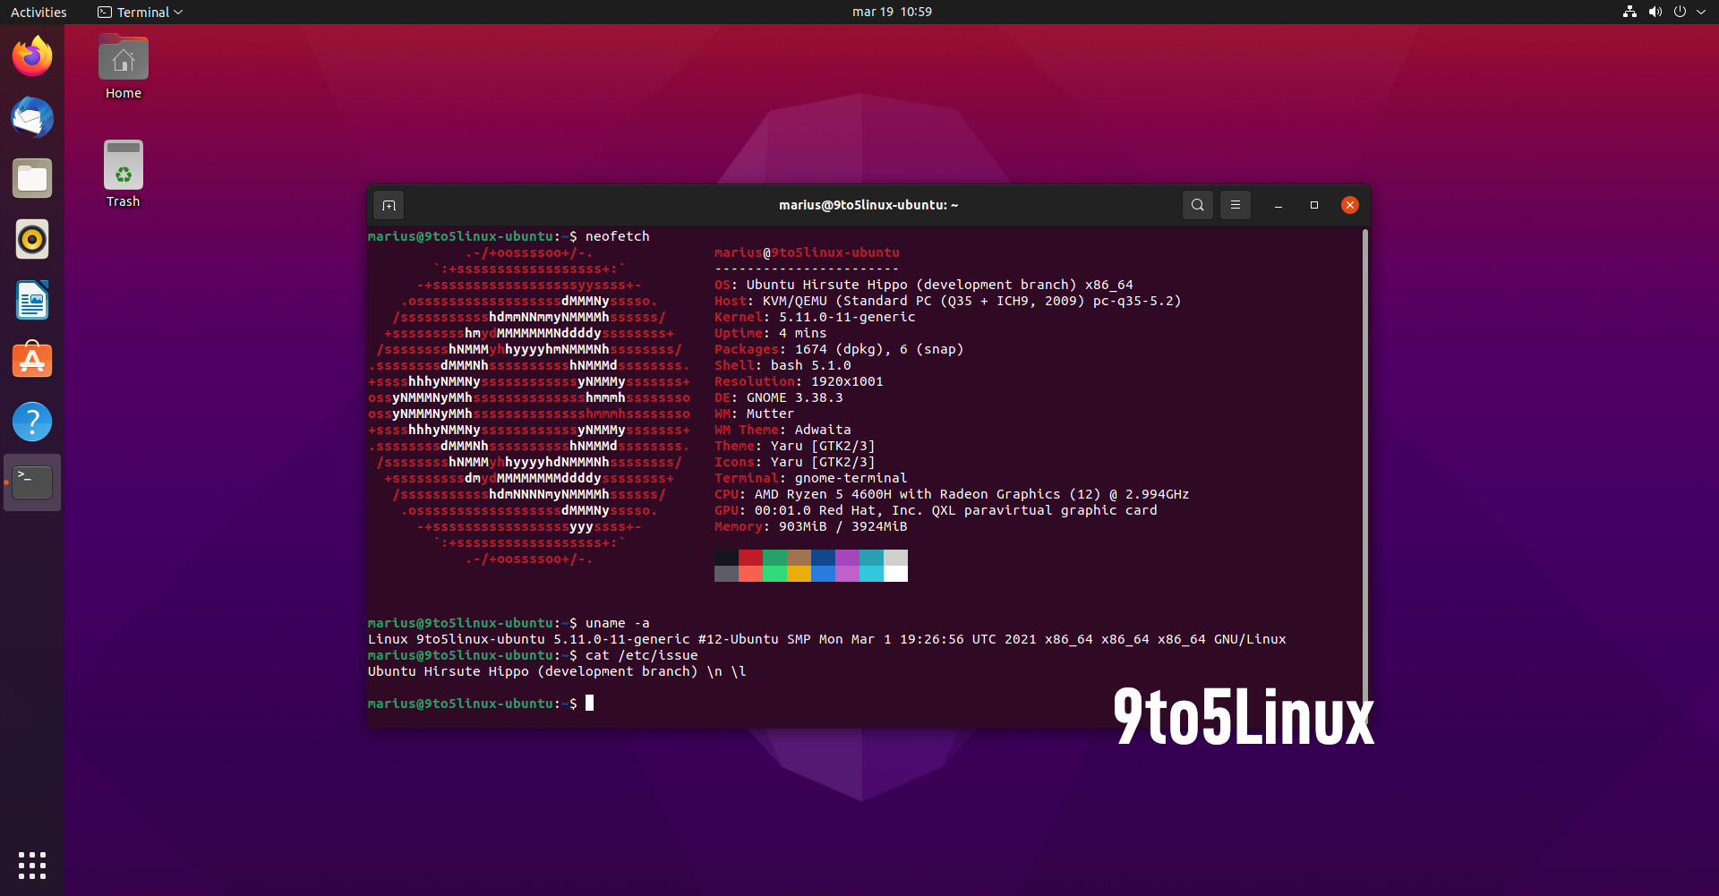Viewport: 1719px width, 896px height.
Task: Open LibreOffice Writer
Action: pos(32,300)
